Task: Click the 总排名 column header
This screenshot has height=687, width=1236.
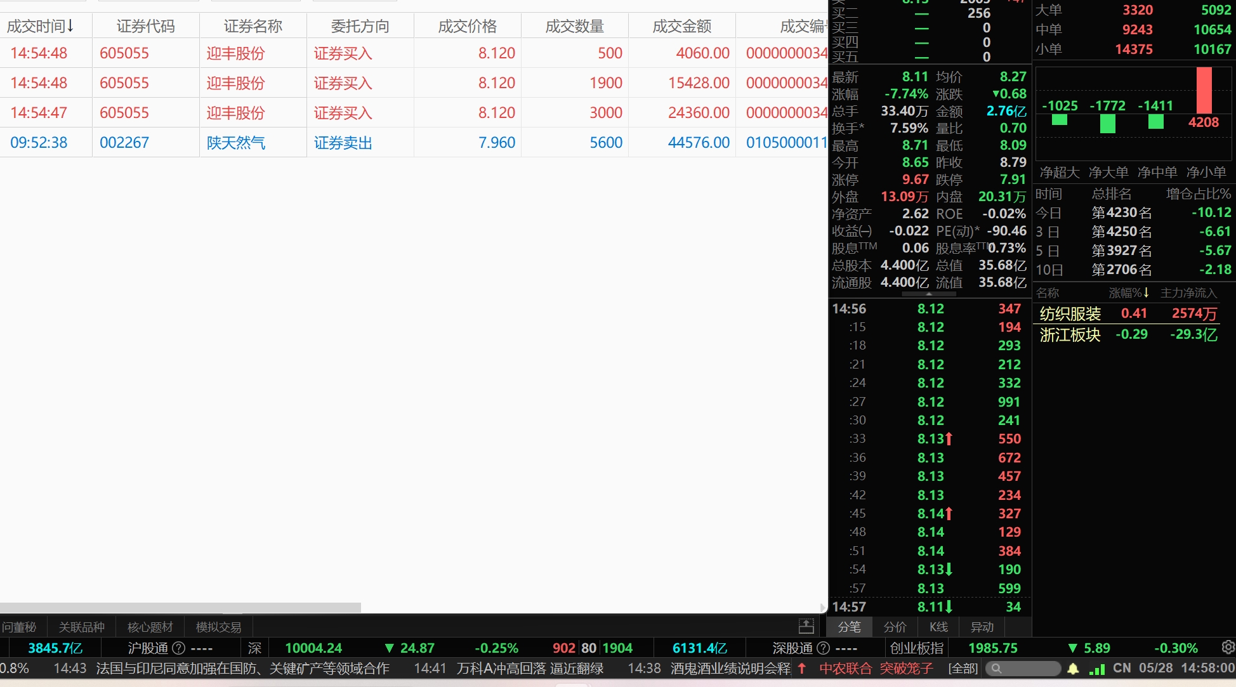Action: (1112, 193)
